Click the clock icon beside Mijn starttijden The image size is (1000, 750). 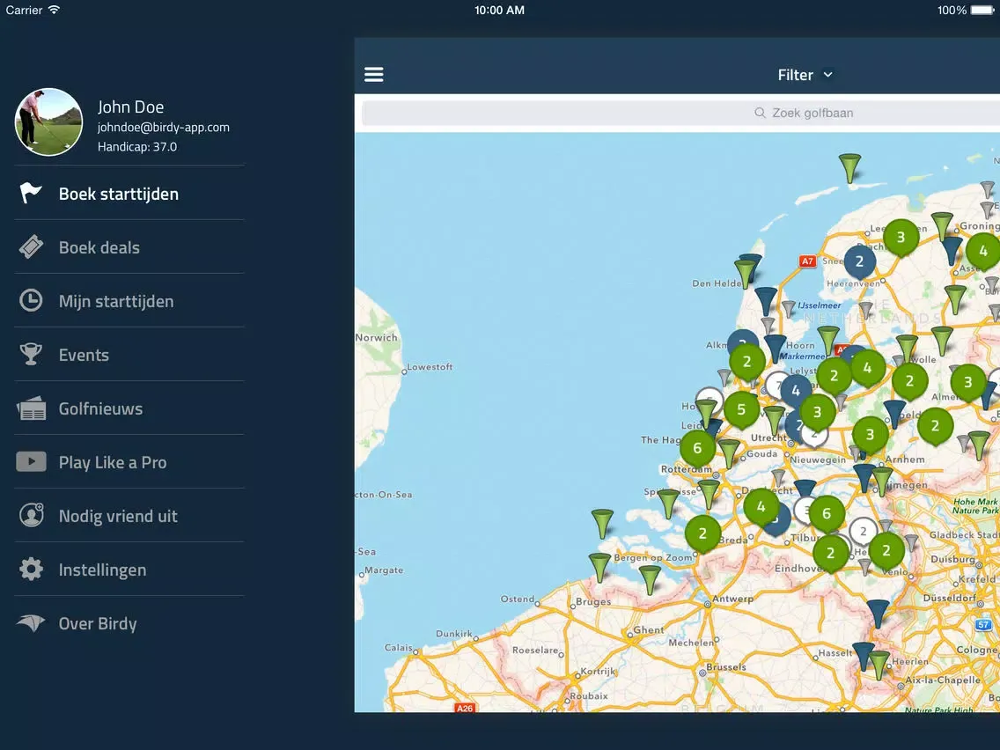31,300
